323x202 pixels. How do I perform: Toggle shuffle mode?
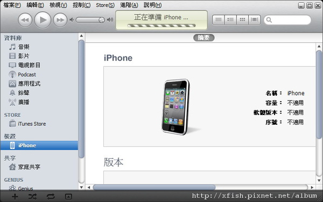(32, 197)
